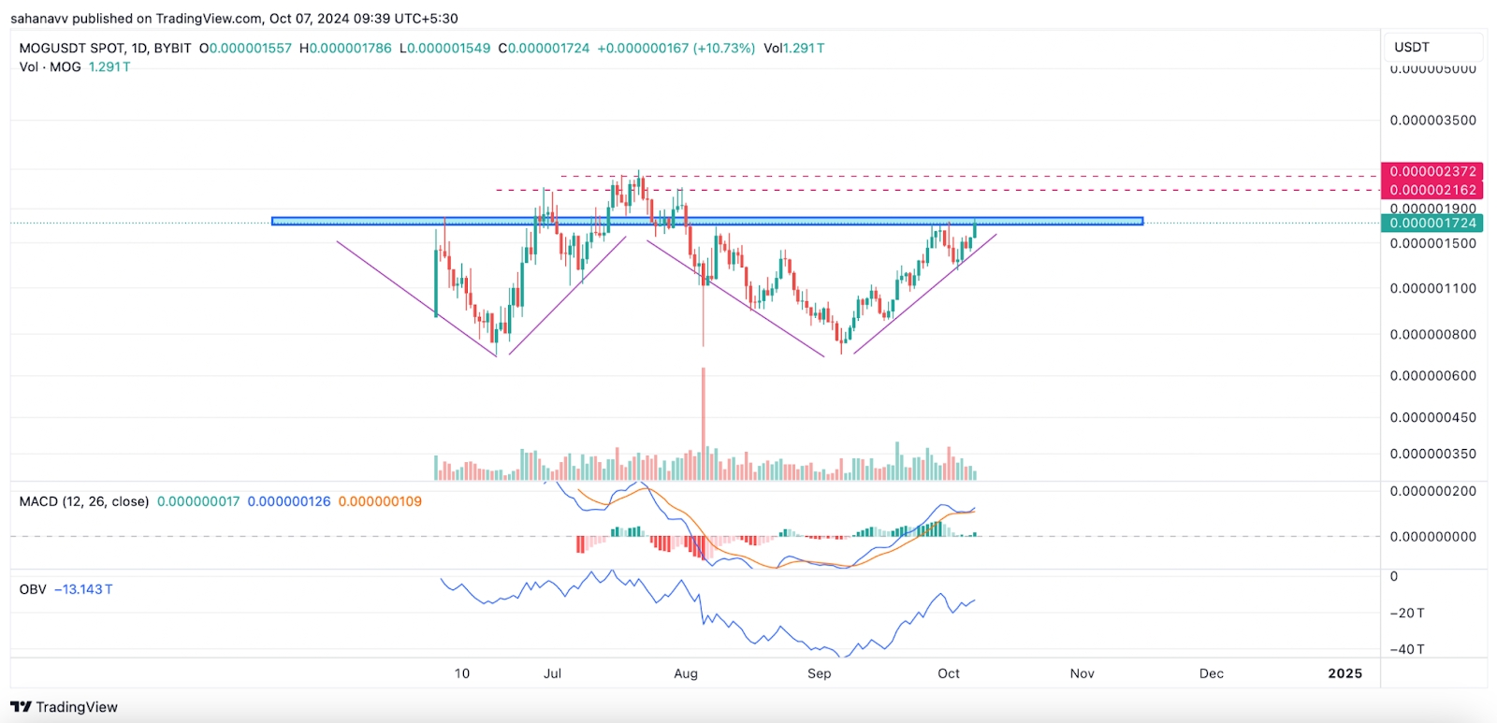
Task: Click the orange MACD signal value 0.000000109
Action: coord(380,501)
